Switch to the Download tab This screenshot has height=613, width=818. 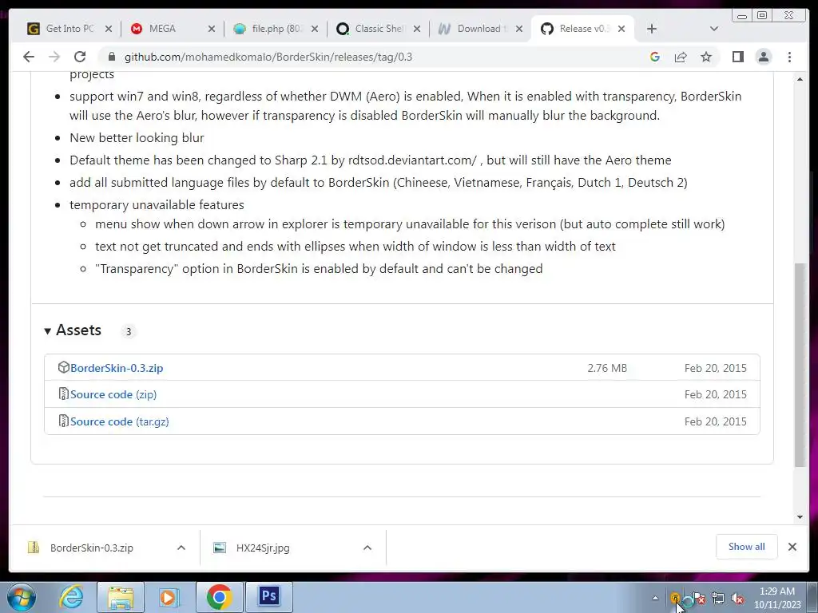481,29
